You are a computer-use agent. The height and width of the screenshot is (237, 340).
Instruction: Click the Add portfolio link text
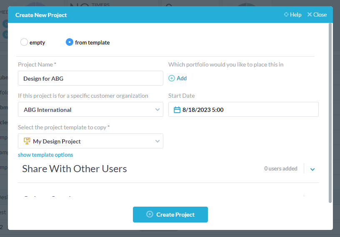[182, 78]
